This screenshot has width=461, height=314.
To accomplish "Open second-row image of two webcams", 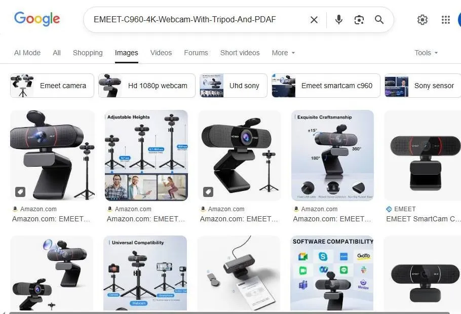I will coord(52,273).
